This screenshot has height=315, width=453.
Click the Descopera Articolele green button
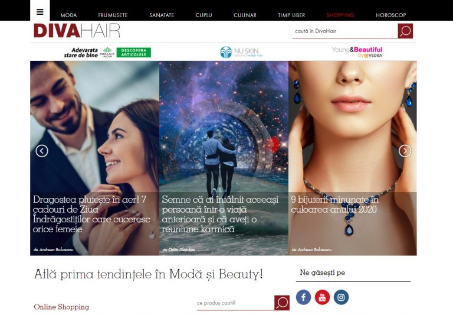coord(134,53)
